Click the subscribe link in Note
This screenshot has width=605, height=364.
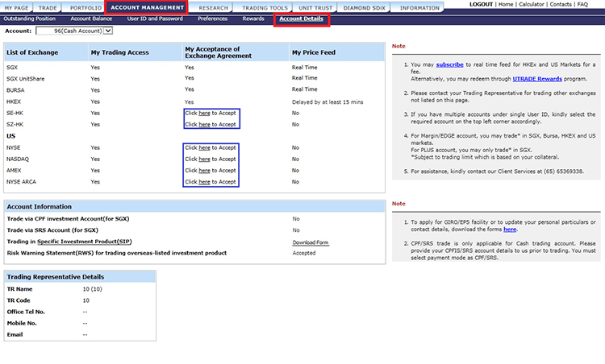[449, 64]
